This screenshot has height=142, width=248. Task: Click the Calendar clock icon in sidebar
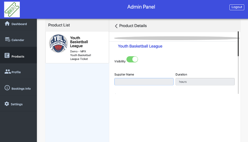7,39
